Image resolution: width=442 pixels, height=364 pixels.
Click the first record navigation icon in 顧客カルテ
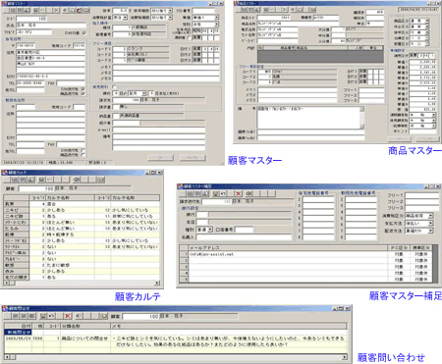[x=15, y=180]
